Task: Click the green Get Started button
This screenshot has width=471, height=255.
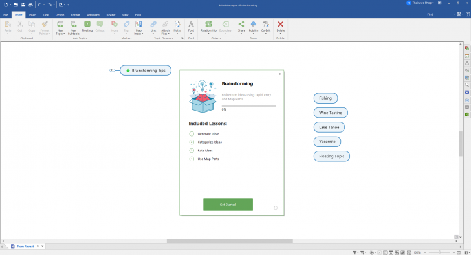Action: tap(228, 205)
